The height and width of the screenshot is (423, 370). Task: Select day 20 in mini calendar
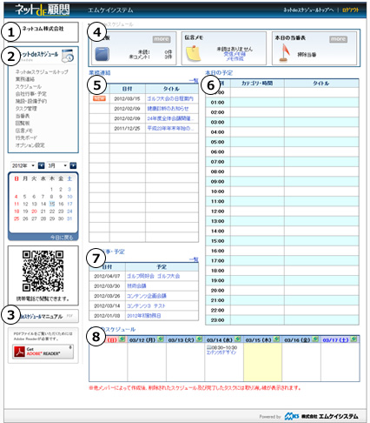coord(34,211)
